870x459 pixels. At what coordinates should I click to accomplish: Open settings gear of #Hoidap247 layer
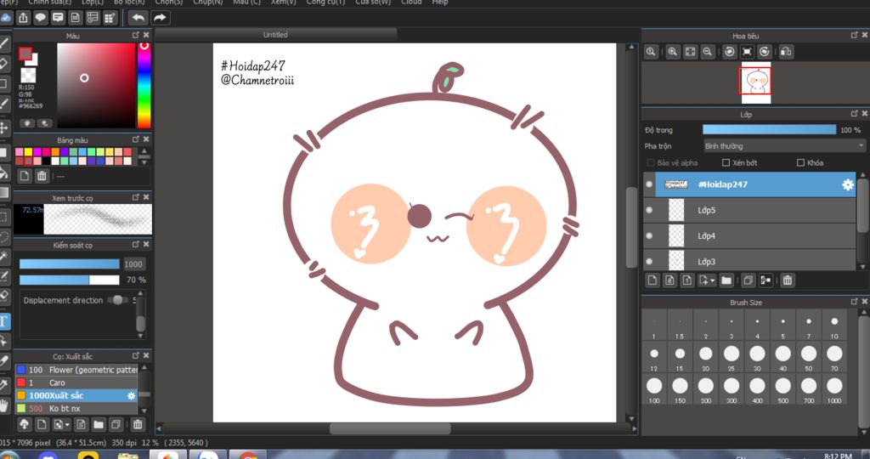click(x=847, y=184)
